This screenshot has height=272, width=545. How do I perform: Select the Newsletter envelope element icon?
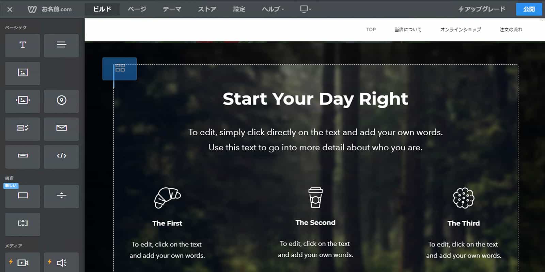point(61,129)
